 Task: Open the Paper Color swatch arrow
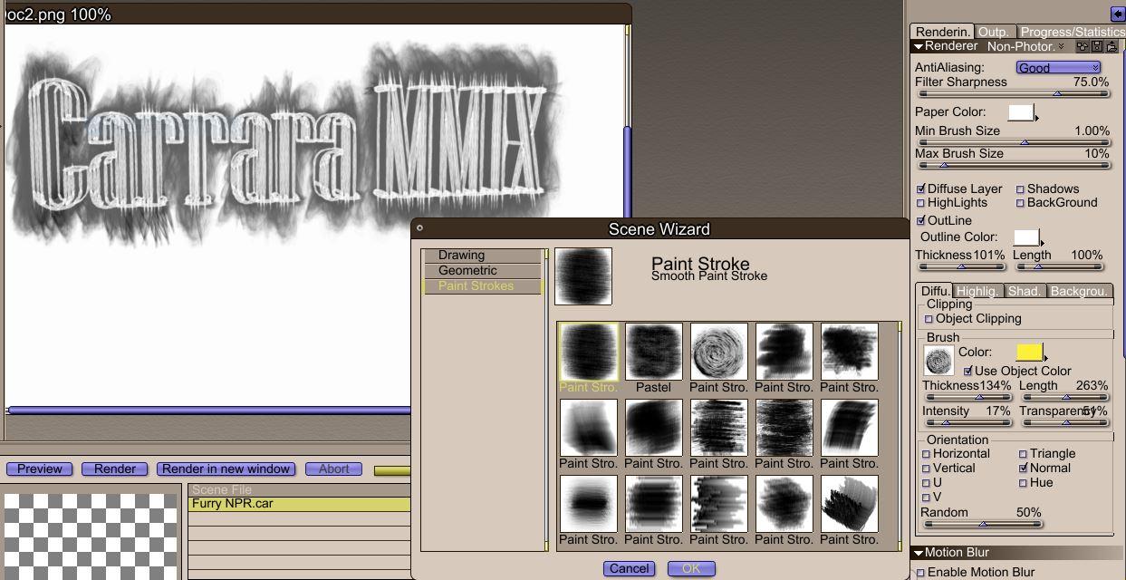point(1037,117)
